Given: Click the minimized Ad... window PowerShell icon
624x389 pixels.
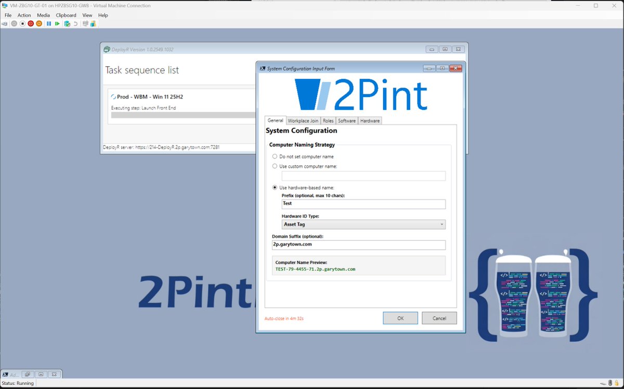Looking at the screenshot, I should point(5,374).
